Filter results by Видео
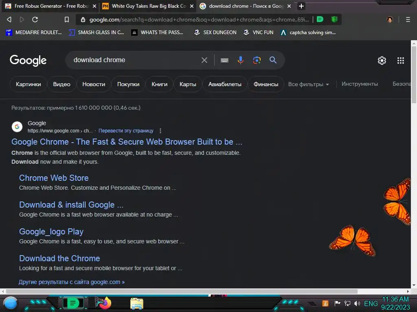This screenshot has height=312, width=417. (62, 84)
